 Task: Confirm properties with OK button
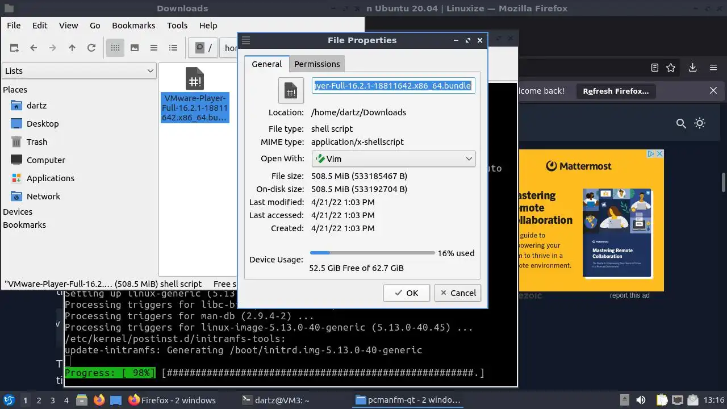407,293
